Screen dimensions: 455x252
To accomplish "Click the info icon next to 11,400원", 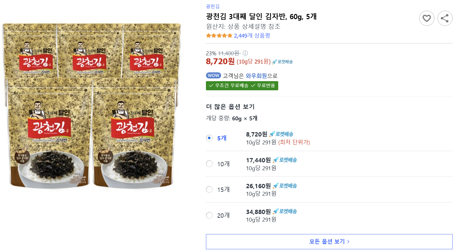I will (x=245, y=53).
